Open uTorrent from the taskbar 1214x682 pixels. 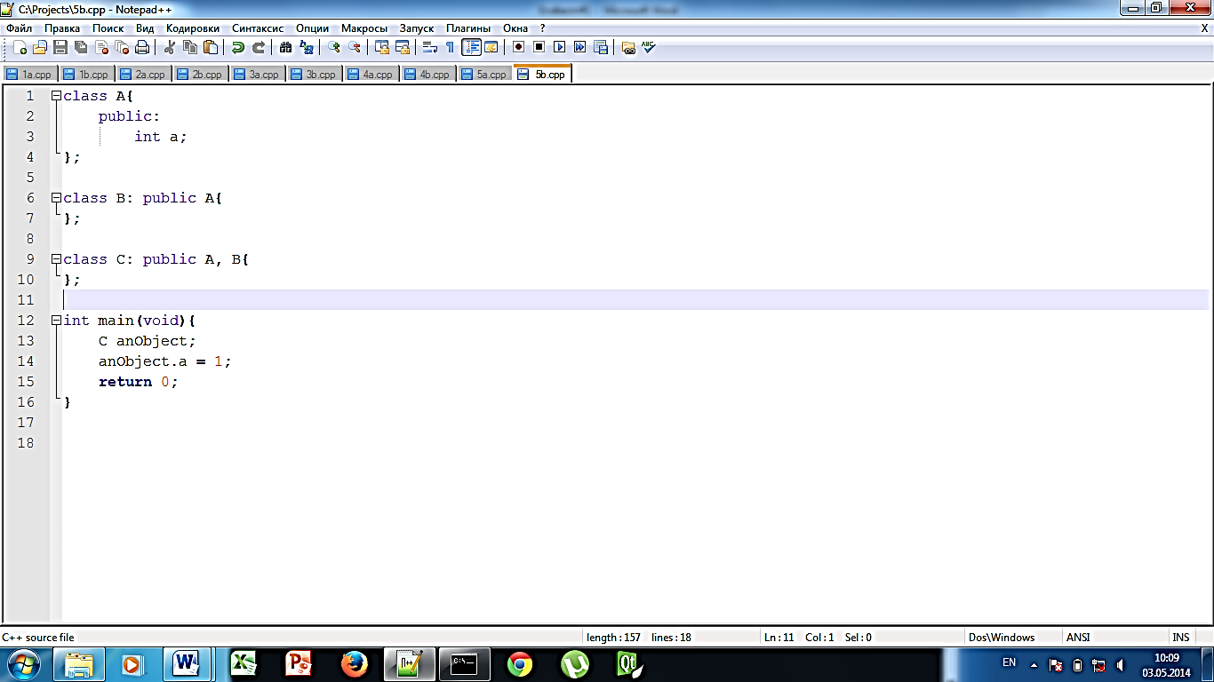[575, 664]
